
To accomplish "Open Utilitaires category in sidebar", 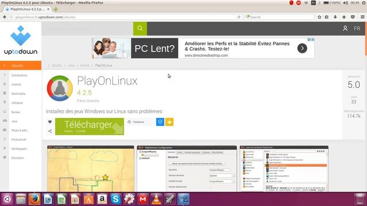I will (17, 103).
